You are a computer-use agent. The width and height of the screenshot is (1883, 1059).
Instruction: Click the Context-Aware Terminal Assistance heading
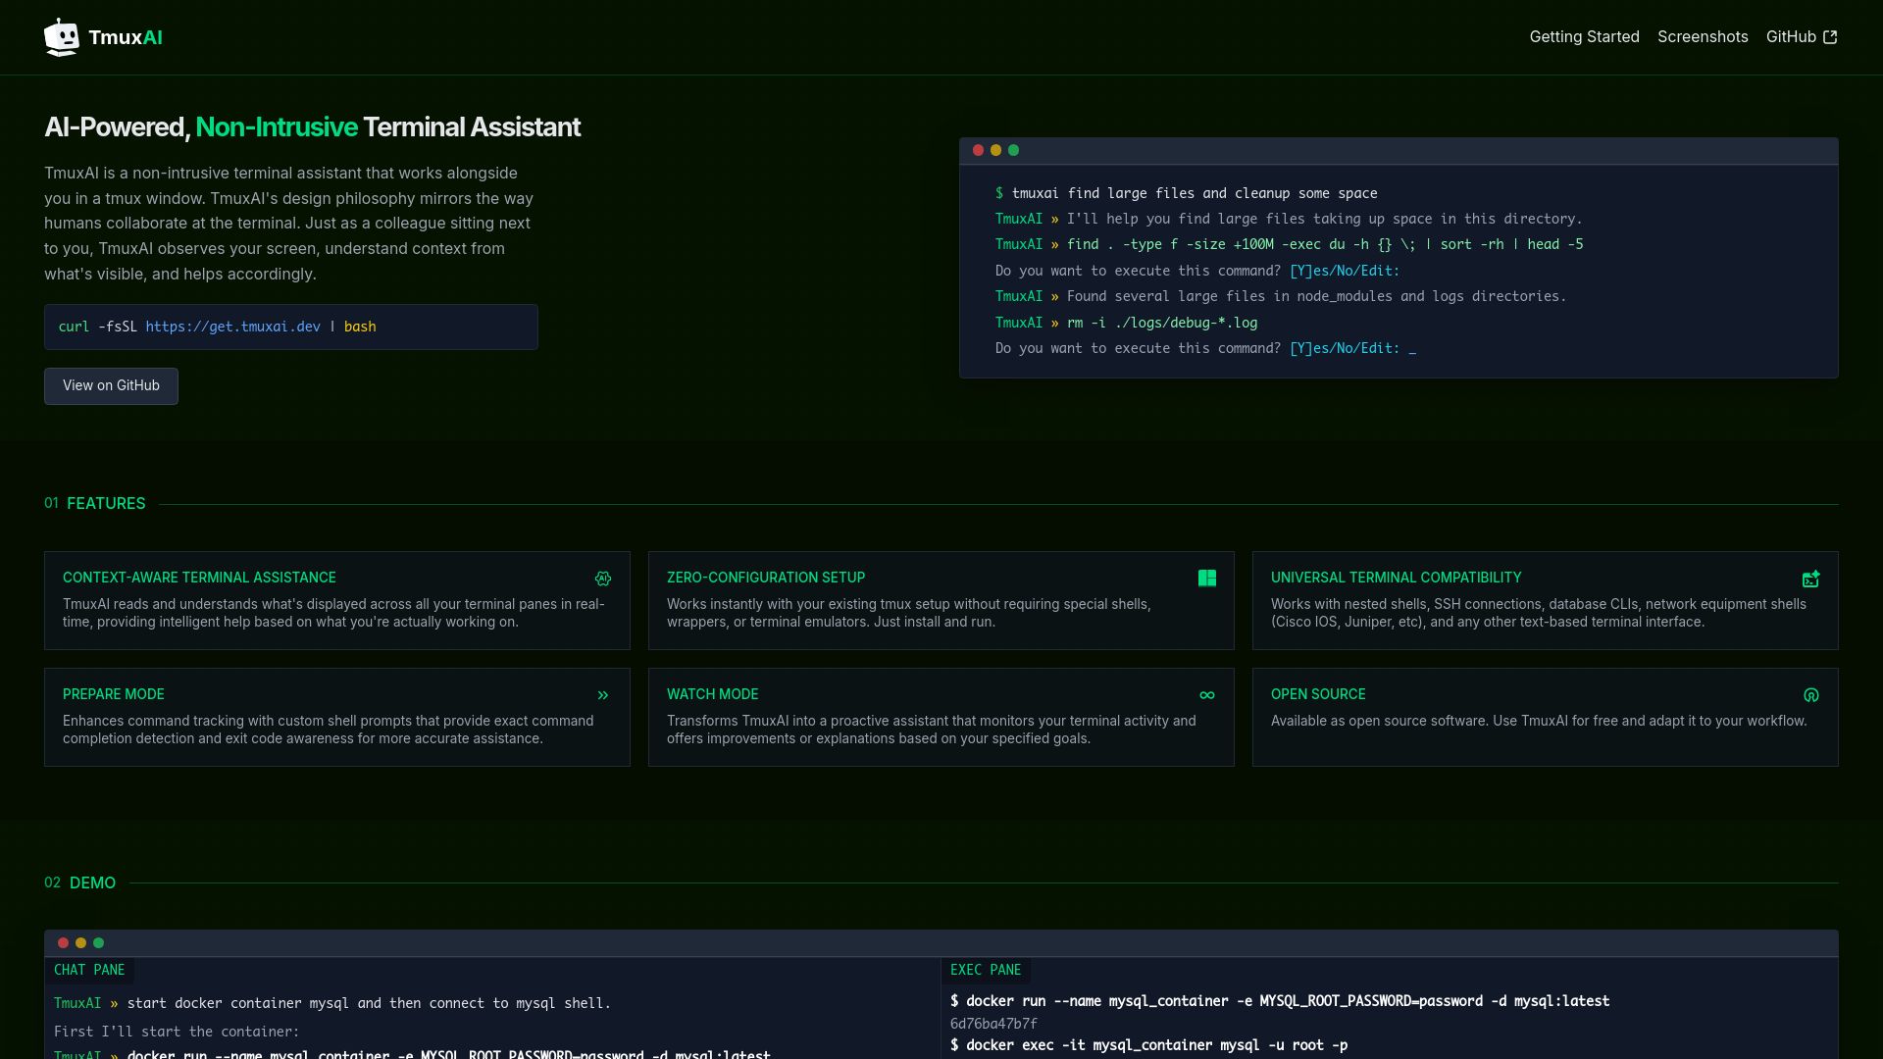199,578
